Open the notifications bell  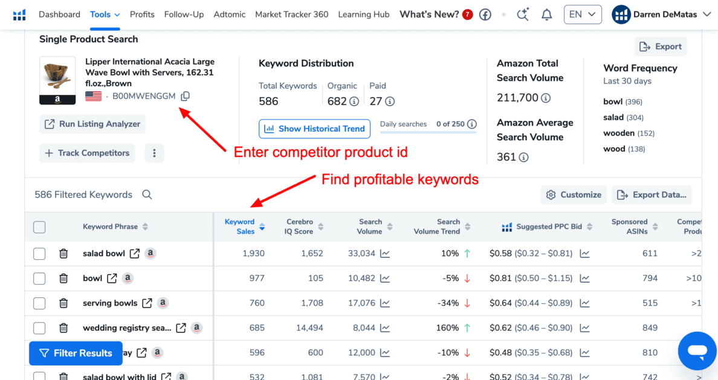coord(547,14)
